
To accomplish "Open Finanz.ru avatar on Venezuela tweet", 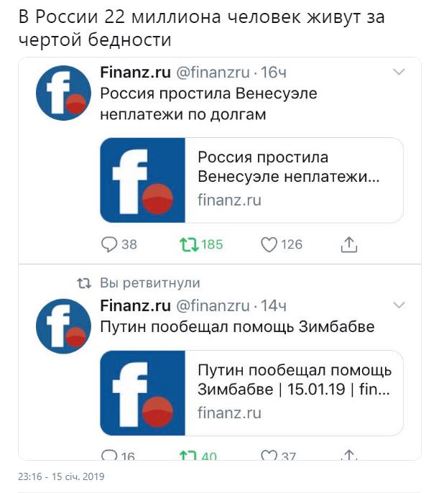I will click(x=63, y=93).
